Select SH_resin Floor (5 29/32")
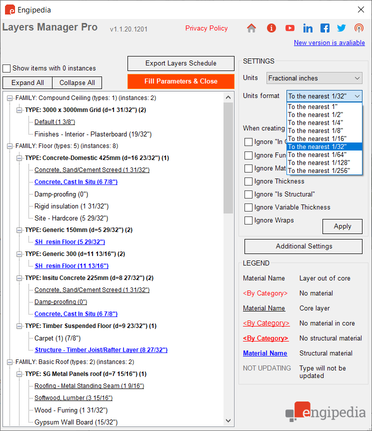 point(70,242)
